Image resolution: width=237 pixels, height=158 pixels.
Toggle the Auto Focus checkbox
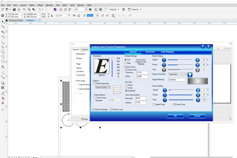pos(125,67)
